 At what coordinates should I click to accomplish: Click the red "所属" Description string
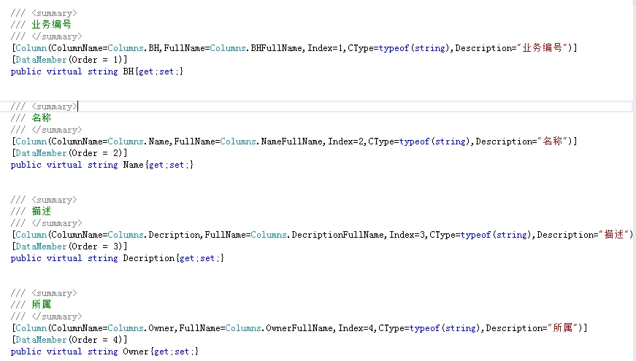pos(562,327)
